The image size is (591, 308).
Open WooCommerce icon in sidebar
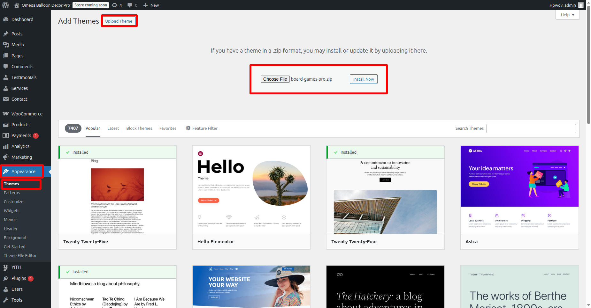[x=6, y=114]
